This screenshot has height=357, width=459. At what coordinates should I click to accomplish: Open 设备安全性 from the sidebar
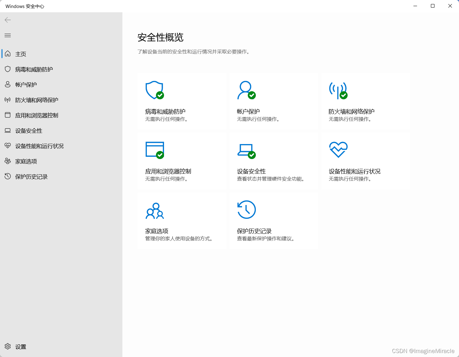(61, 131)
